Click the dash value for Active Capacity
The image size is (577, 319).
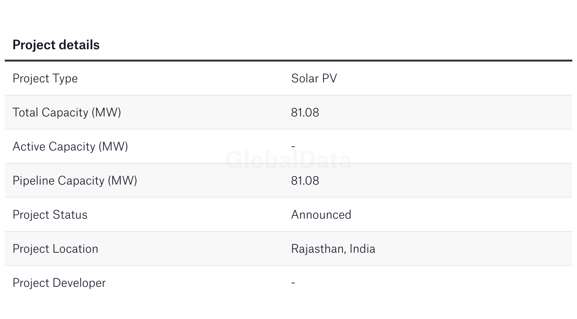[x=293, y=147]
